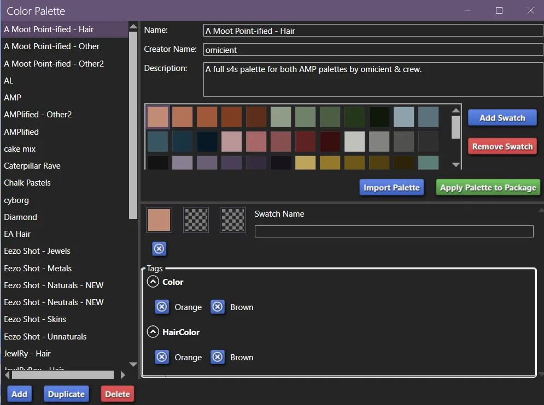Viewport: 544px width, 405px height.
Task: Remove the Orange tag under HairColor
Action: [x=162, y=357]
